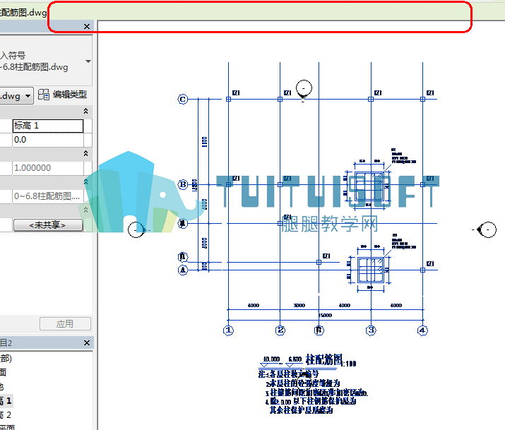The height and width of the screenshot is (430, 505).
Task: Click the 柱配筋图 drawing title
Action: click(323, 359)
